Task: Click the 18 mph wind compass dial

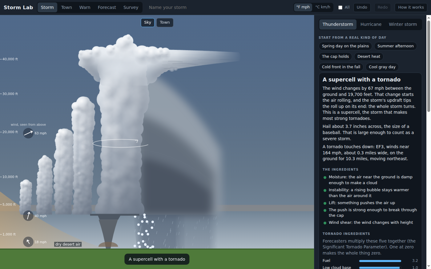Action: pyautogui.click(x=28, y=242)
